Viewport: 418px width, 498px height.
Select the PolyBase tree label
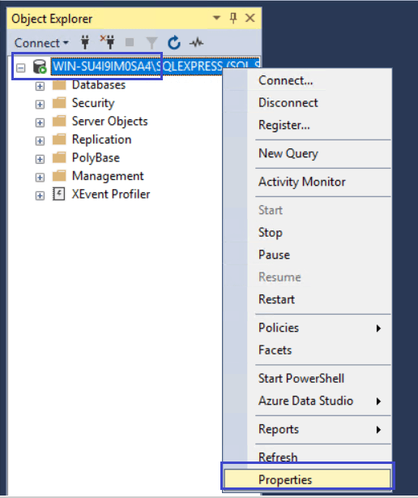(96, 157)
